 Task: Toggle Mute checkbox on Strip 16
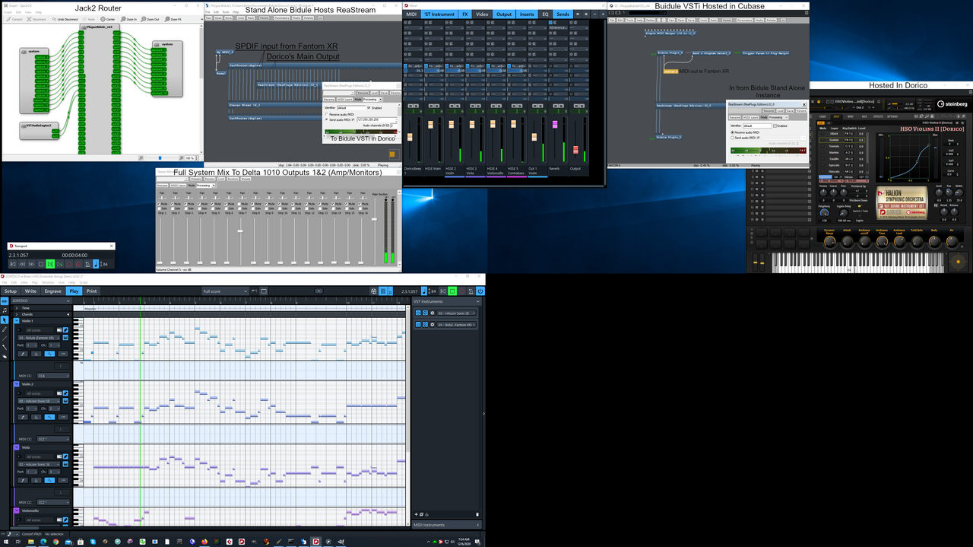[x=360, y=203]
